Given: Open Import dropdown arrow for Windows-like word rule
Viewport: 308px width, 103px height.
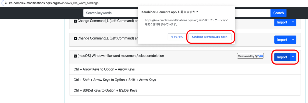Looking at the screenshot, I should (293, 57).
